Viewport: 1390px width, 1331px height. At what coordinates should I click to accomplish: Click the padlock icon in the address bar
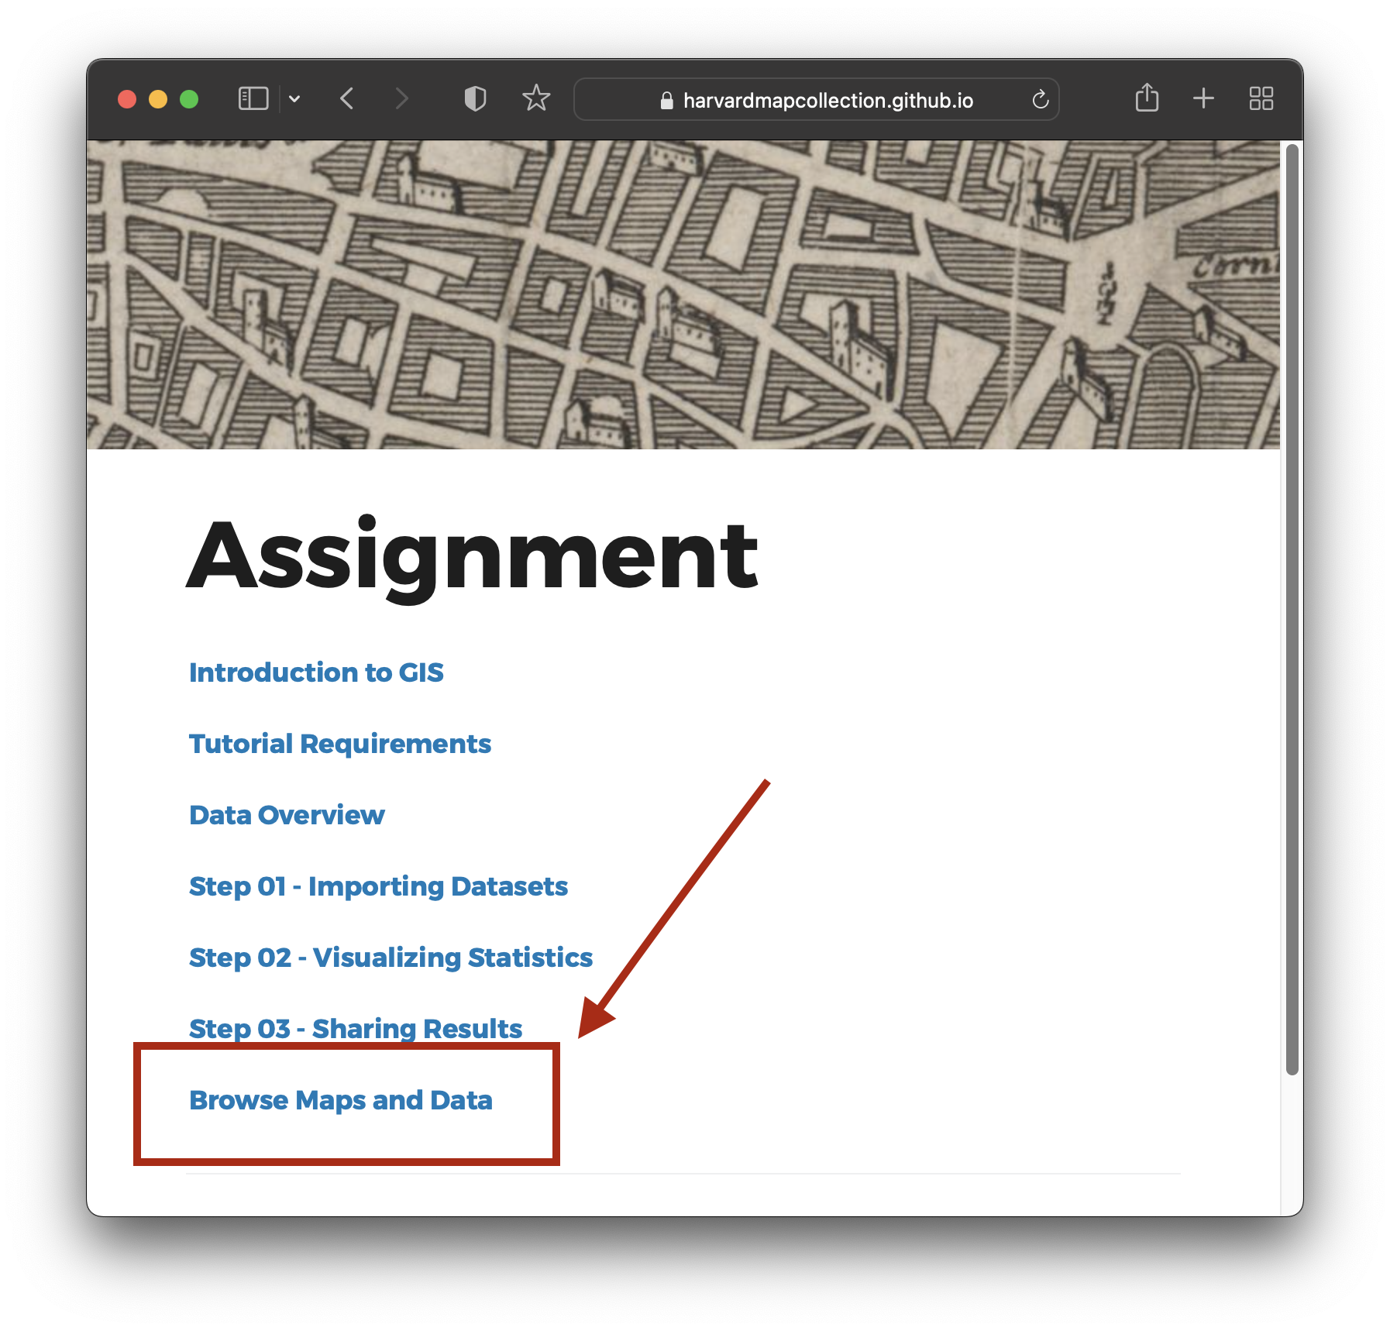coord(666,101)
